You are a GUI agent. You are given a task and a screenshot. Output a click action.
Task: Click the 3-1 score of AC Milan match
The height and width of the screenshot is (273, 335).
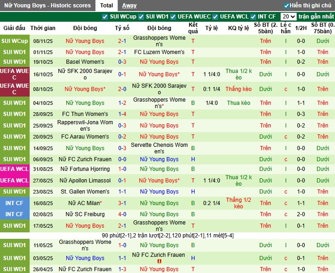(x=122, y=203)
